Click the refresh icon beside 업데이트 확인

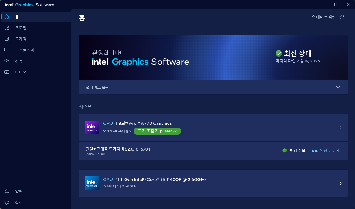coord(342,17)
